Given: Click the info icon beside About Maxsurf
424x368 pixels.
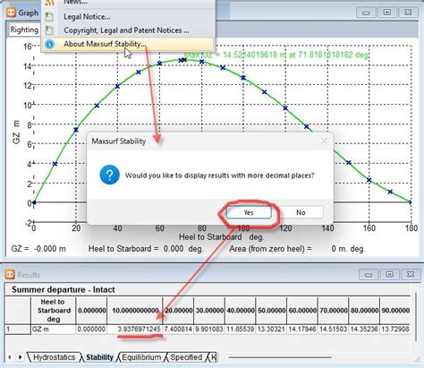Looking at the screenshot, I should coord(49,45).
